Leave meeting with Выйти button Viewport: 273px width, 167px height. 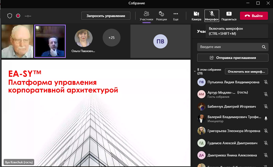[254, 16]
